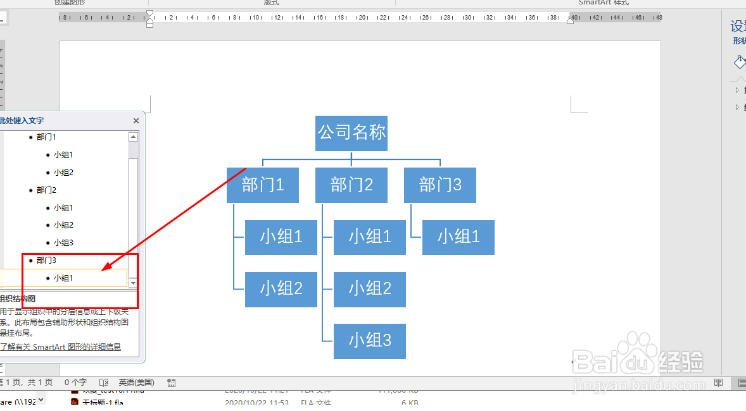
Task: Open the proofing check status icon
Action: point(104,383)
